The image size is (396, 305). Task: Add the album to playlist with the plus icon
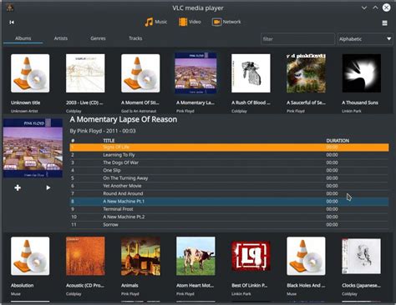(x=18, y=187)
